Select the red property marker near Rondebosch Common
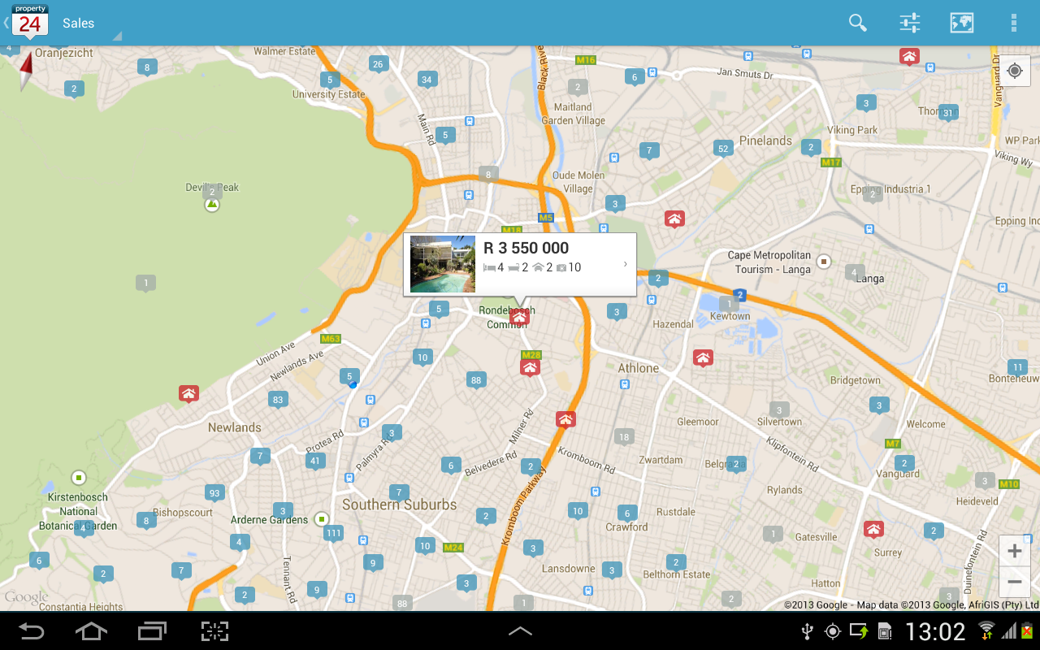The height and width of the screenshot is (650, 1040). [520, 316]
